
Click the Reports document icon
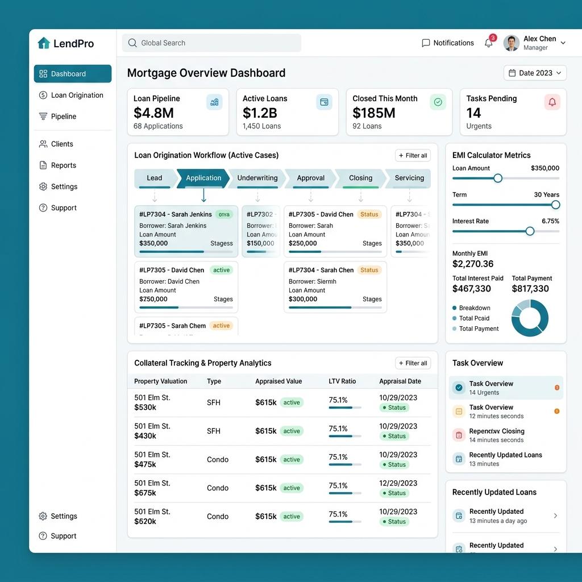click(43, 165)
